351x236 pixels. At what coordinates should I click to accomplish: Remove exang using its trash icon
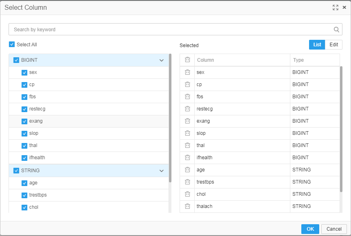pyautogui.click(x=187, y=121)
